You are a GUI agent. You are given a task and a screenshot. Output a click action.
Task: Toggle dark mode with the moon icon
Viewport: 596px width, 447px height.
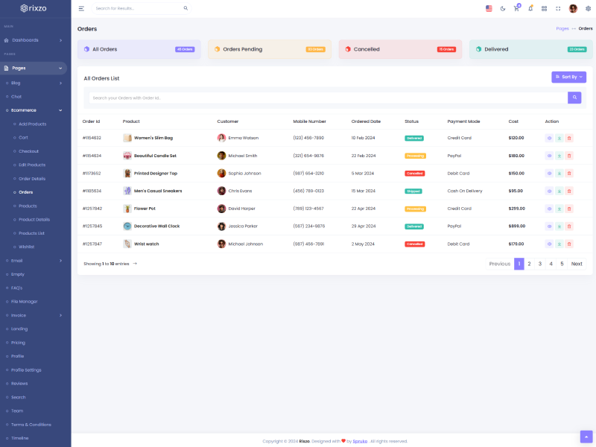503,8
